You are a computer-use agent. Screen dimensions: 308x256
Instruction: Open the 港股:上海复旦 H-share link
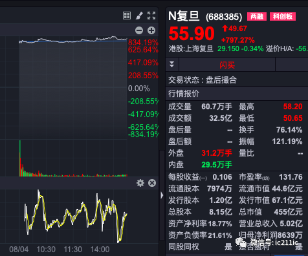pyautogui.click(x=191, y=48)
